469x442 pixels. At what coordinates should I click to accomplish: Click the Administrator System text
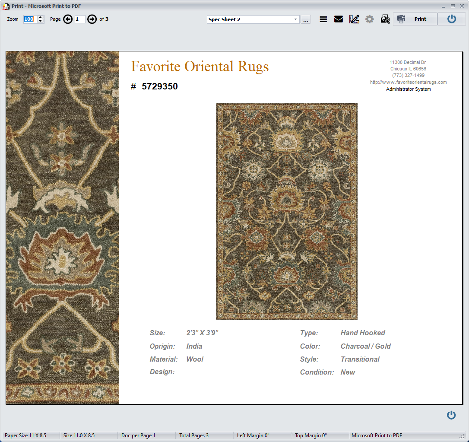408,89
